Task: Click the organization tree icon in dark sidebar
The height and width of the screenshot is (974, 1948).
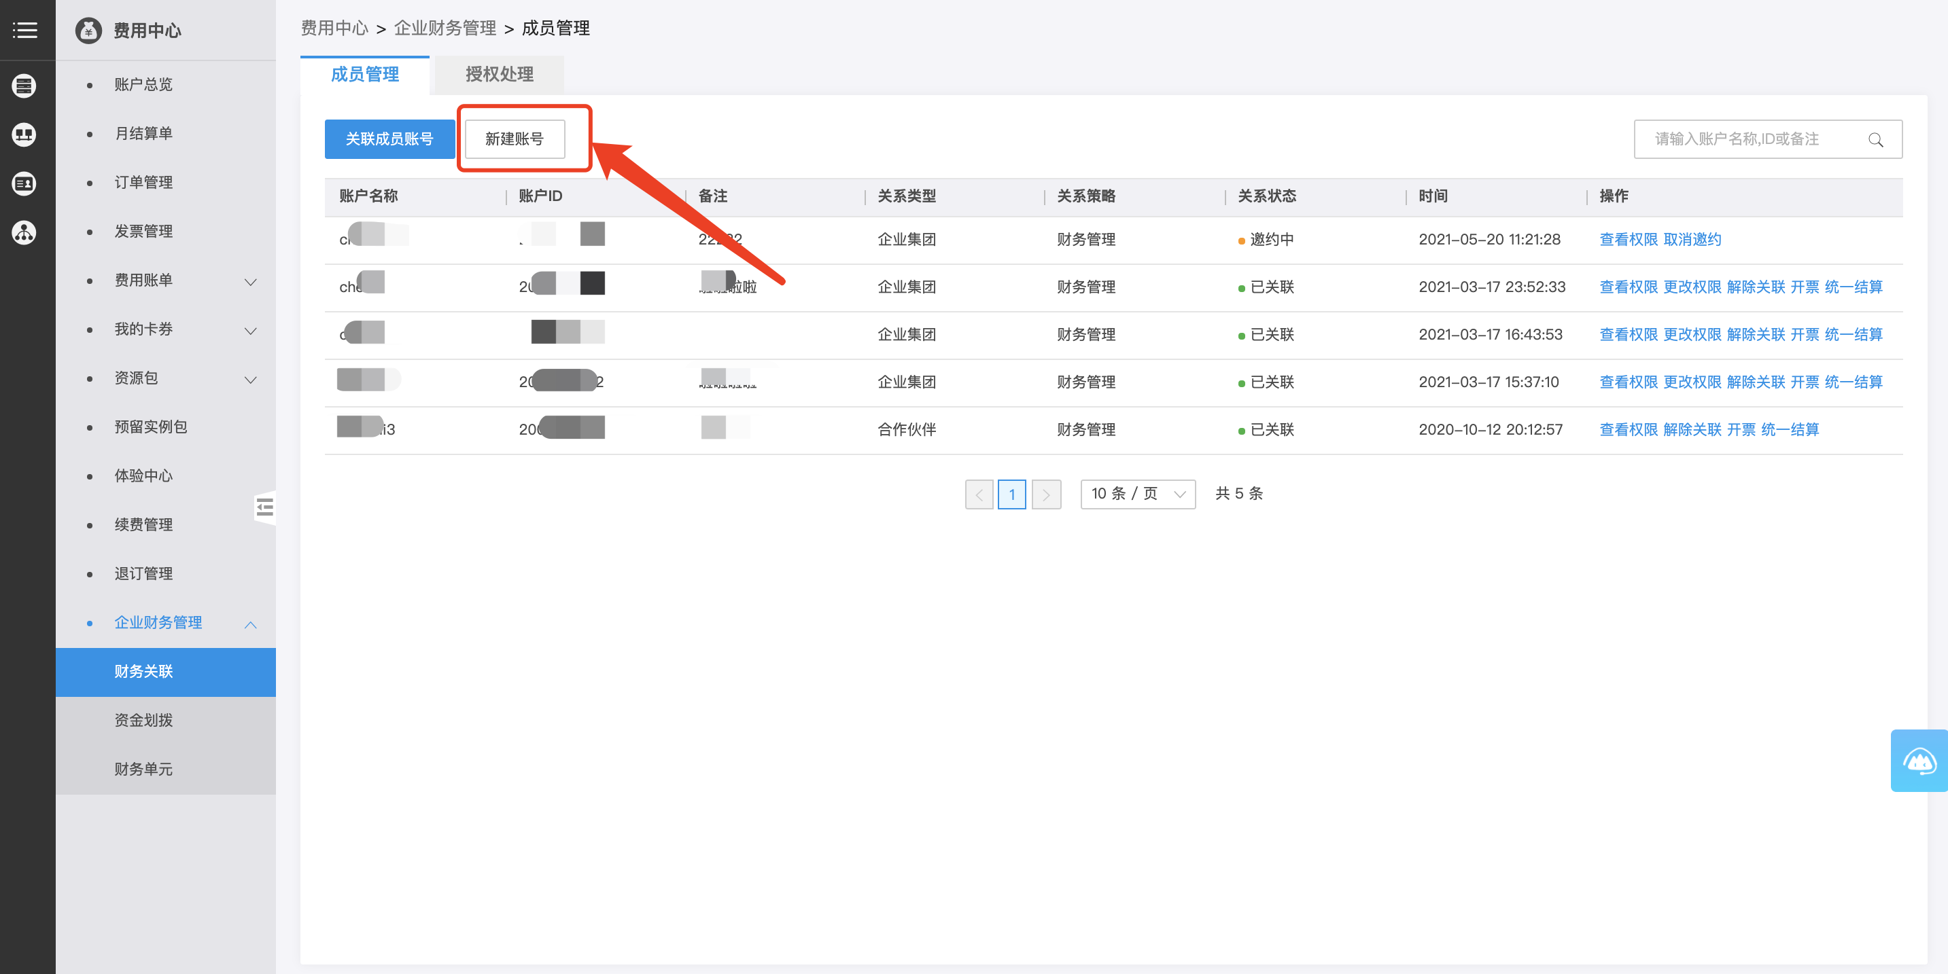Action: point(25,233)
